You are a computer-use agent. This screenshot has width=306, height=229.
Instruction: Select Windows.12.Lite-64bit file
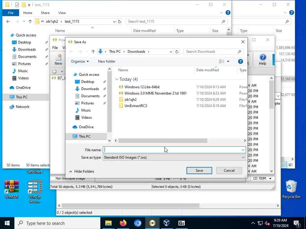142,87
